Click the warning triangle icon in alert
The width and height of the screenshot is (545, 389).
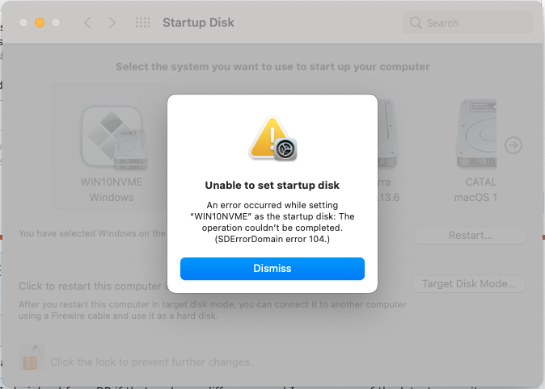268,137
